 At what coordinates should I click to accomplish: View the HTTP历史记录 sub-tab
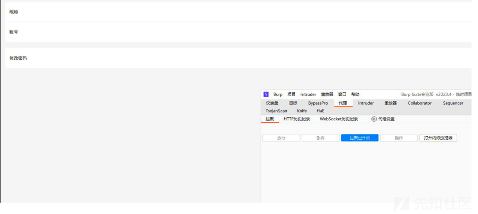pos(297,119)
